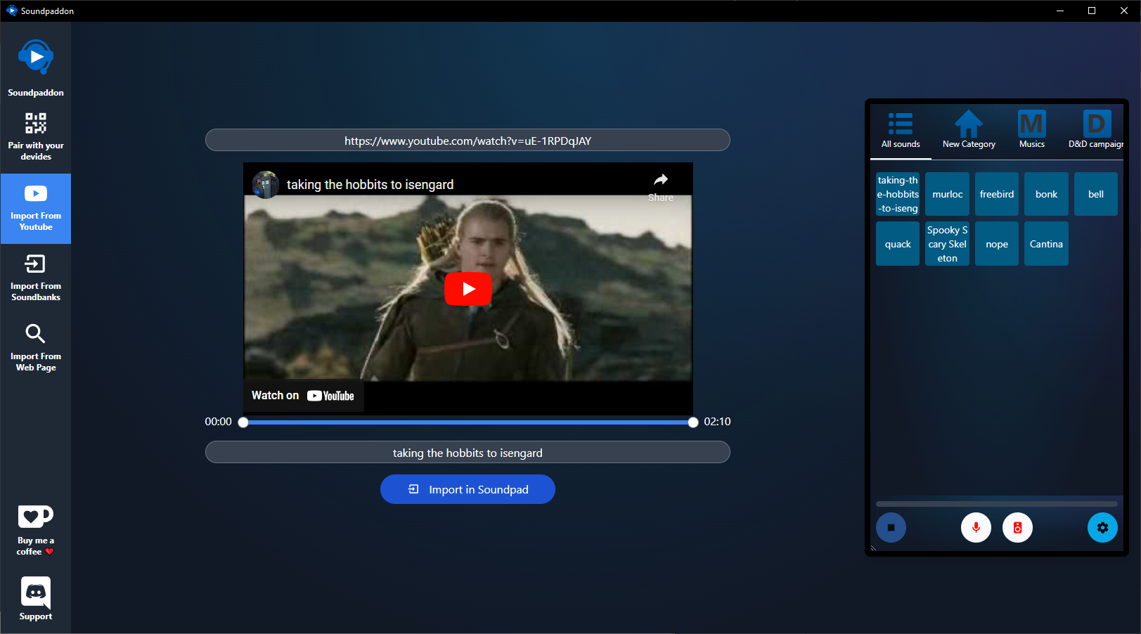
Task: Click the soundpad volume slider bar
Action: [997, 504]
